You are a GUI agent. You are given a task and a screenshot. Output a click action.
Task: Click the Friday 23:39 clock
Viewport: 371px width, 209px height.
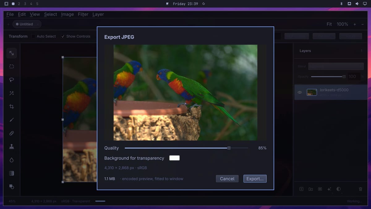(x=185, y=4)
